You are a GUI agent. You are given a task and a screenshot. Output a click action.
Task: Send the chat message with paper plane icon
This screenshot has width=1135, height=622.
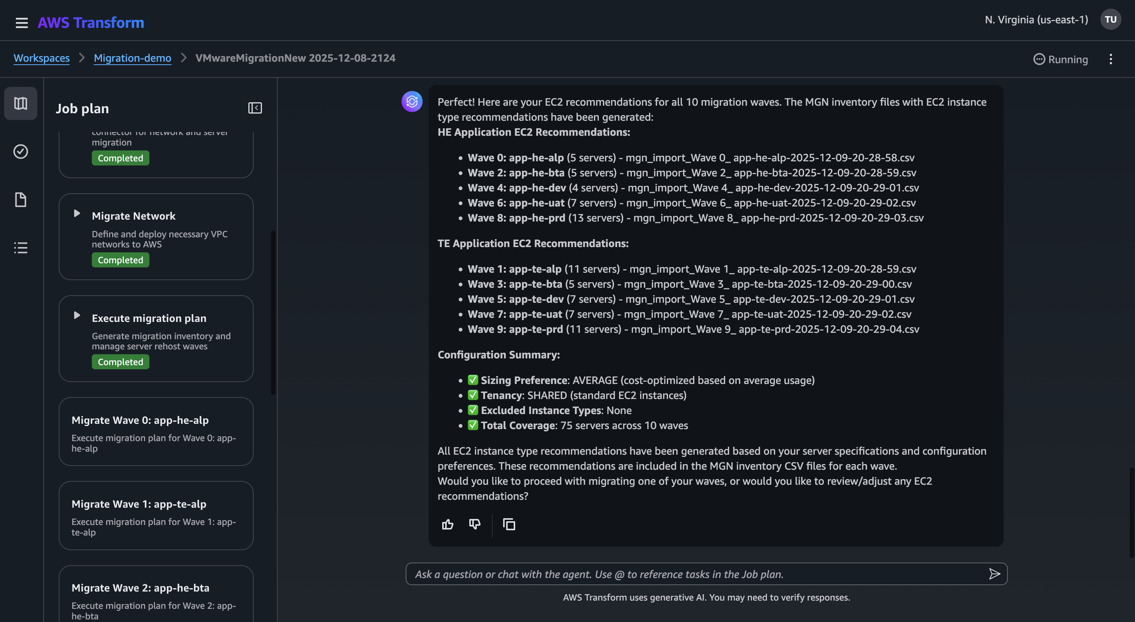tap(995, 573)
